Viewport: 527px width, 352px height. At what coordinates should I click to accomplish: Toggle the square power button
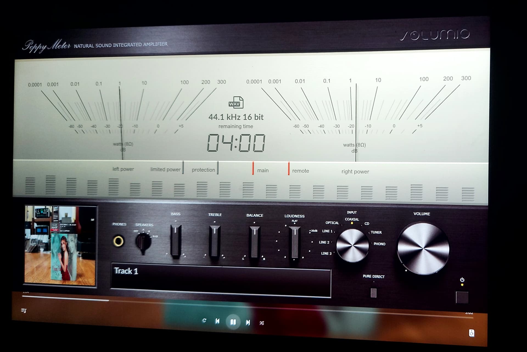pos(462,297)
